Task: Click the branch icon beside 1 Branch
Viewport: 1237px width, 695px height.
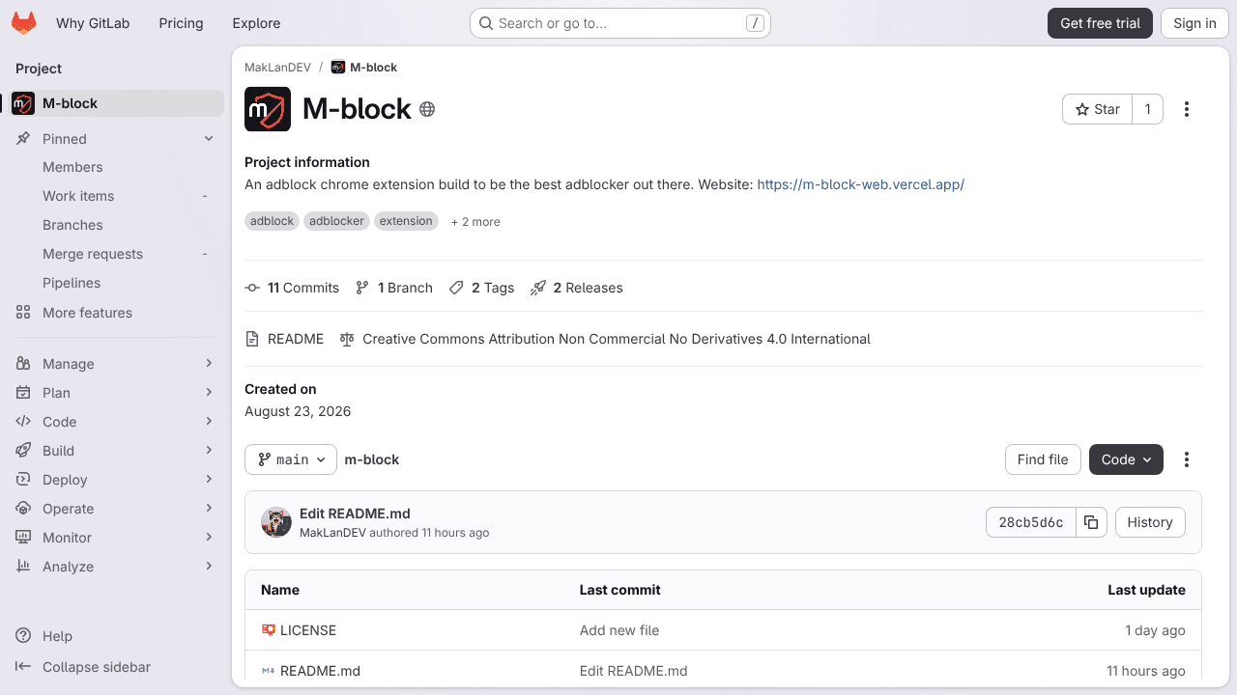Action: [362, 288]
